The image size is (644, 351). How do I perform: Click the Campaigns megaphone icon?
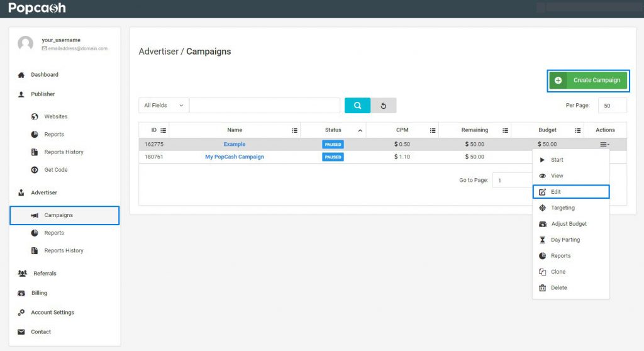(x=35, y=215)
